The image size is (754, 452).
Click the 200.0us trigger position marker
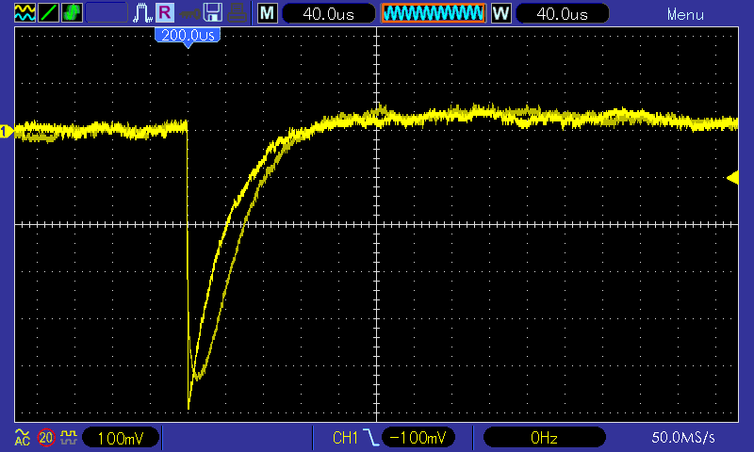coord(188,37)
